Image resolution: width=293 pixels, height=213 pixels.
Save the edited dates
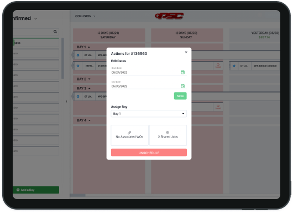180,96
